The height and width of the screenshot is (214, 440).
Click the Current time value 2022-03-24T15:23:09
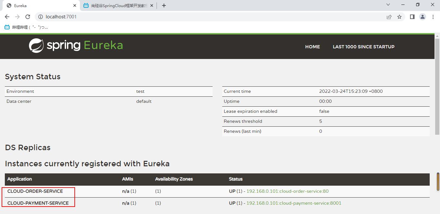pyautogui.click(x=351, y=91)
